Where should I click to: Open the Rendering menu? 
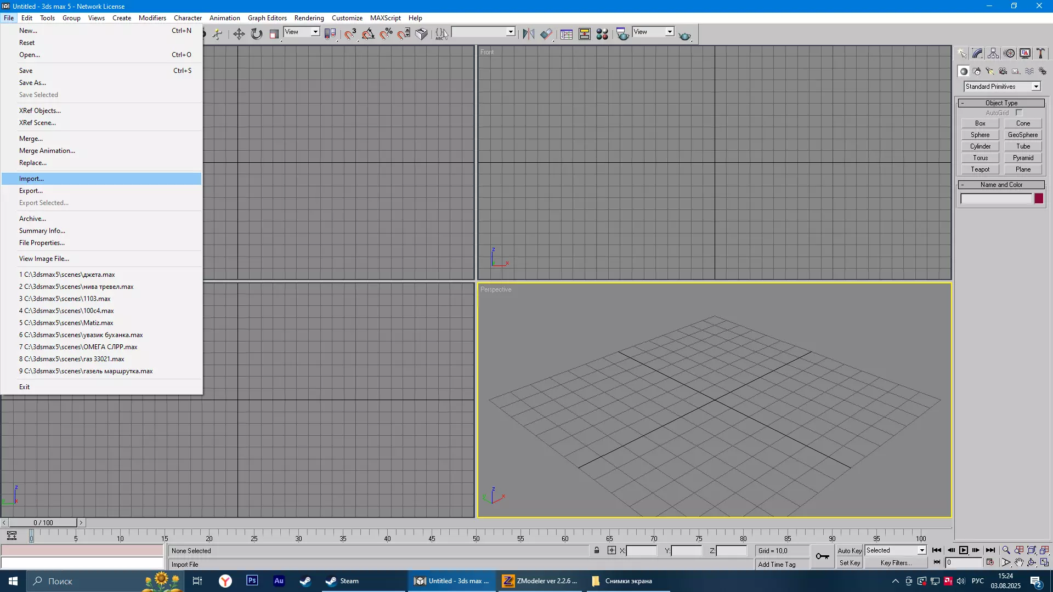click(309, 18)
